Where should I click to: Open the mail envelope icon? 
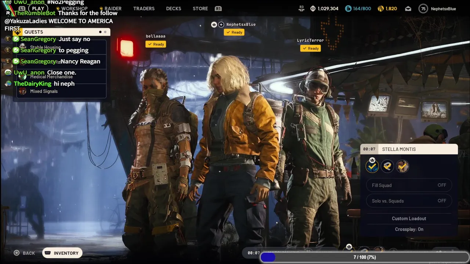coord(408,9)
